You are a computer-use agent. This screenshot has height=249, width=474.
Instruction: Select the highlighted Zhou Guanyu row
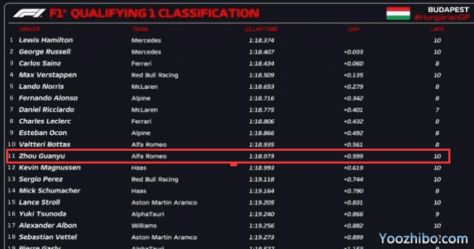click(228, 156)
